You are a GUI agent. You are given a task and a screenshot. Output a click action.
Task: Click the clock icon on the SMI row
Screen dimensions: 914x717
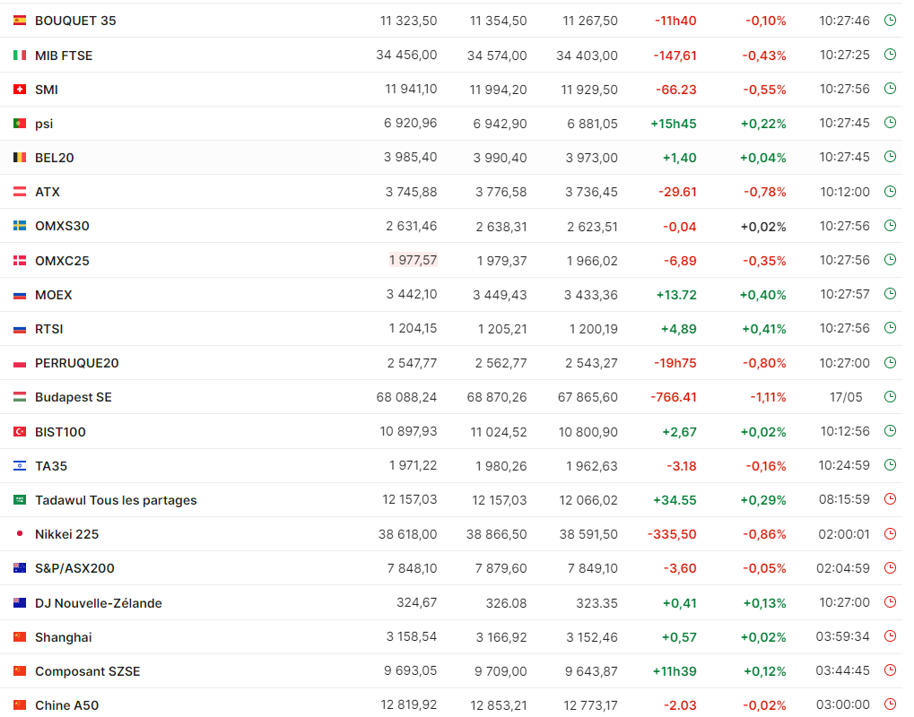point(890,89)
